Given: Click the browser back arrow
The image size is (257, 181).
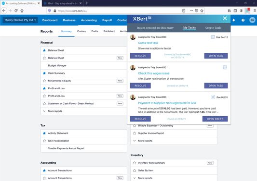Looking at the screenshot, I should pyautogui.click(x=4, y=11).
